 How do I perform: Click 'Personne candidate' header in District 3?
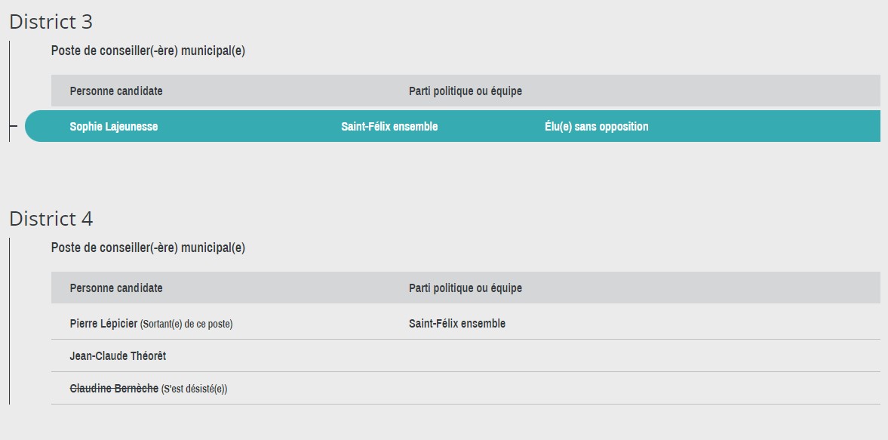click(x=116, y=91)
